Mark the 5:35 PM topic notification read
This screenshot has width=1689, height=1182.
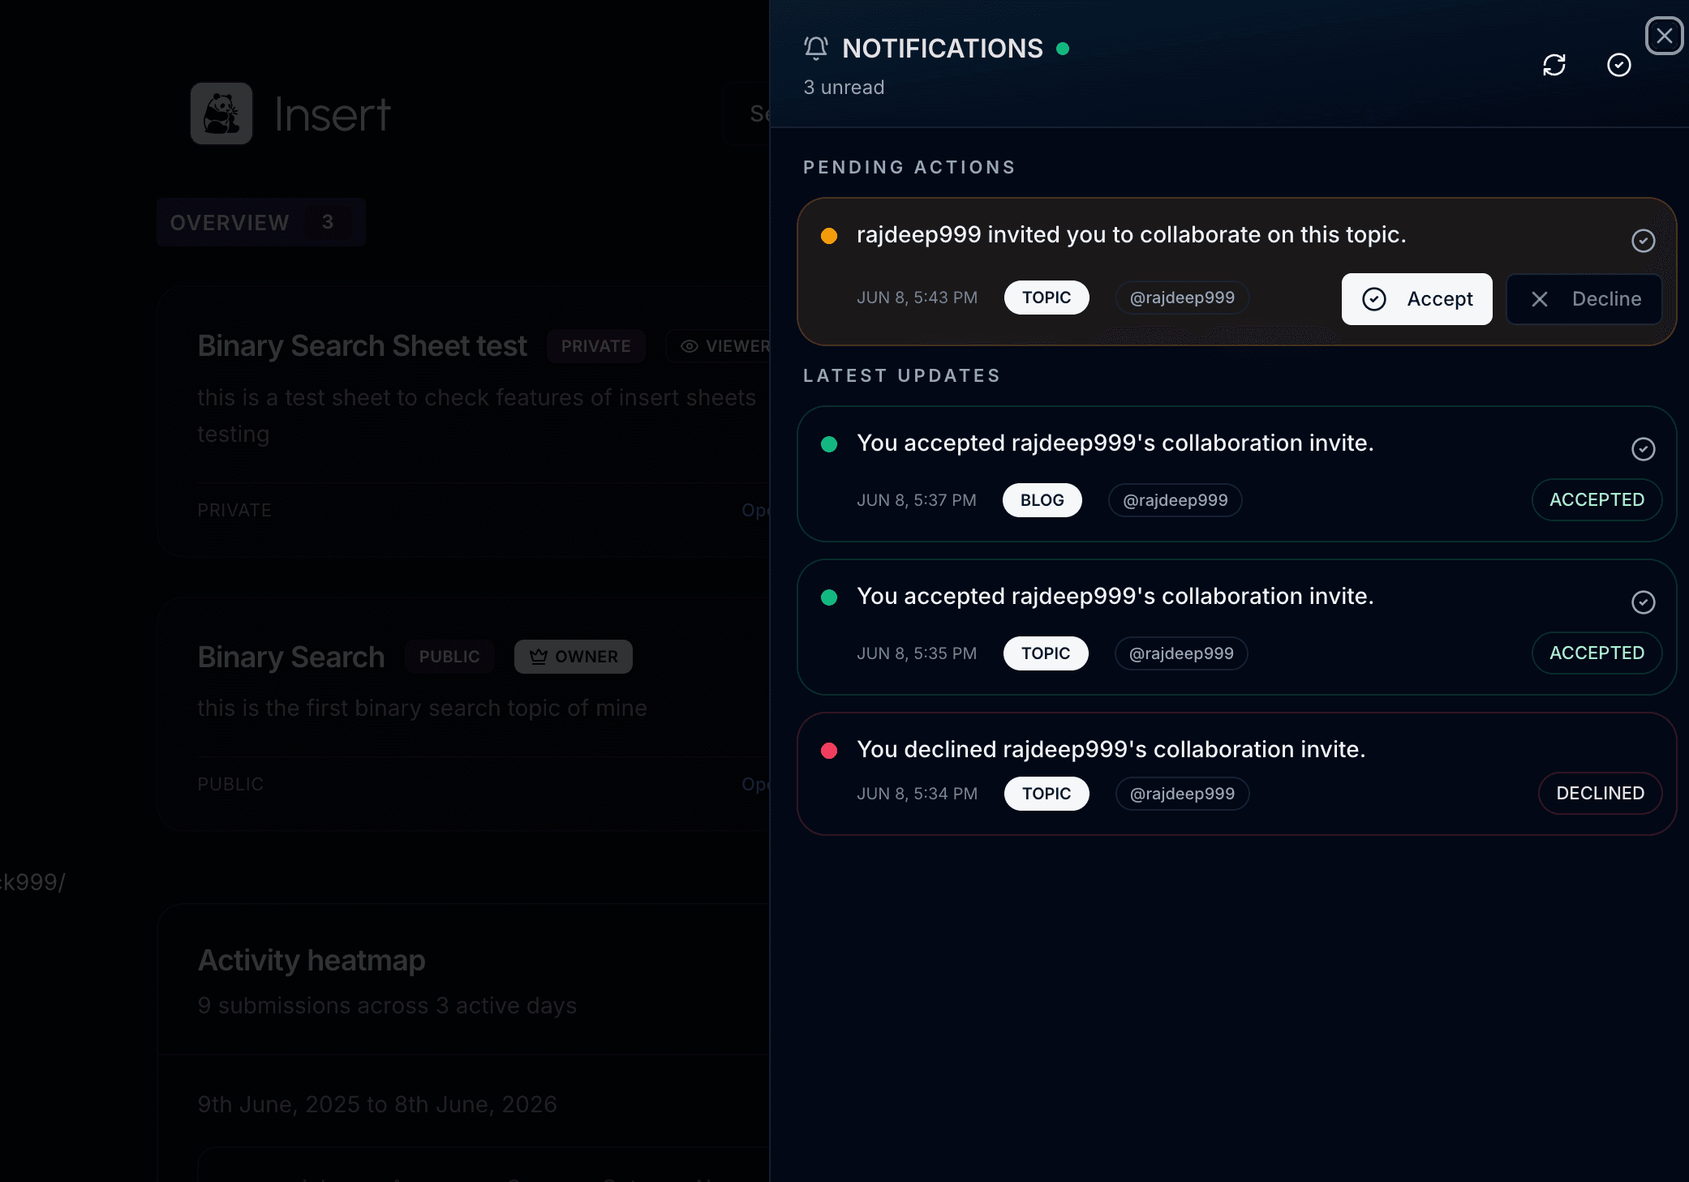click(x=1644, y=602)
